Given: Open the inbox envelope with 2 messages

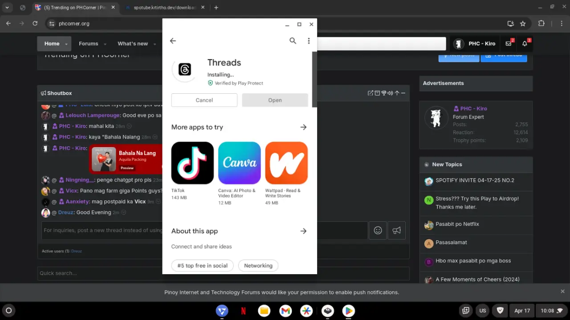Looking at the screenshot, I should click(509, 44).
